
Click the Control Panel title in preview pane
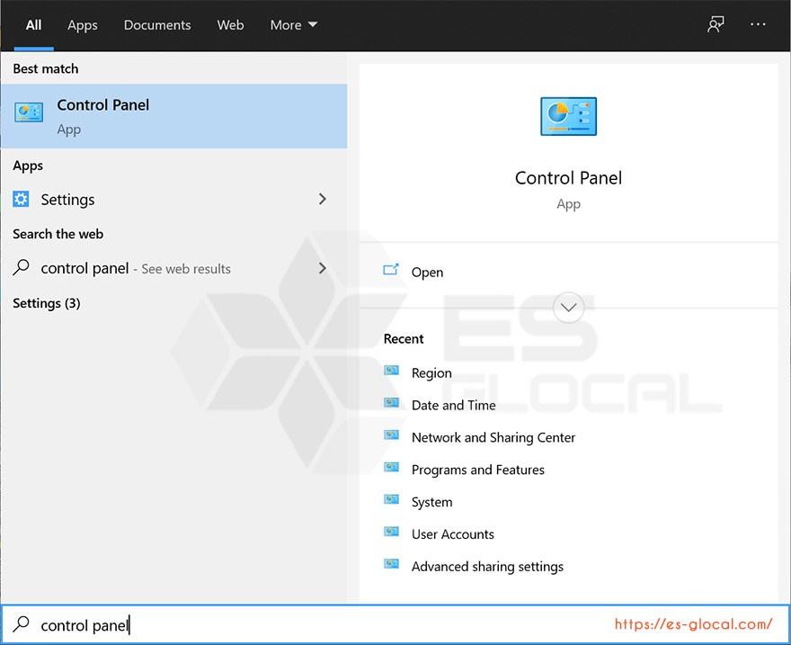568,177
